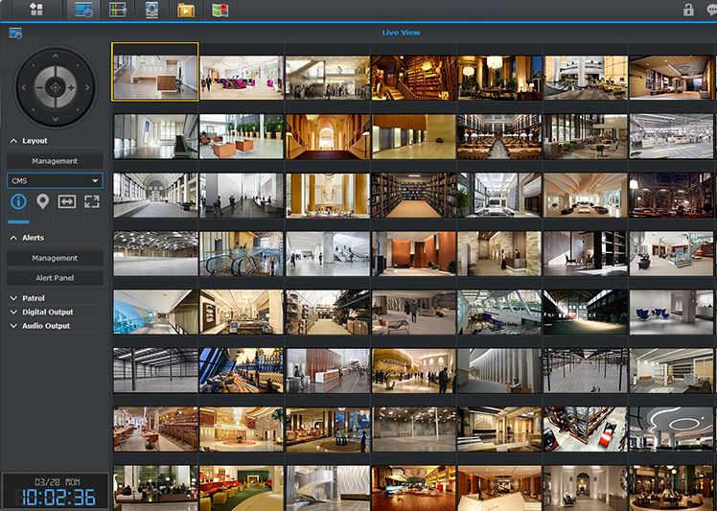Open the Recording folder app icon
Screen dimensions: 717x511
coord(186,11)
